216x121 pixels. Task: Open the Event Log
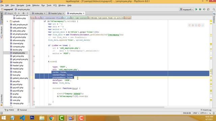pyautogui.click(x=206, y=110)
